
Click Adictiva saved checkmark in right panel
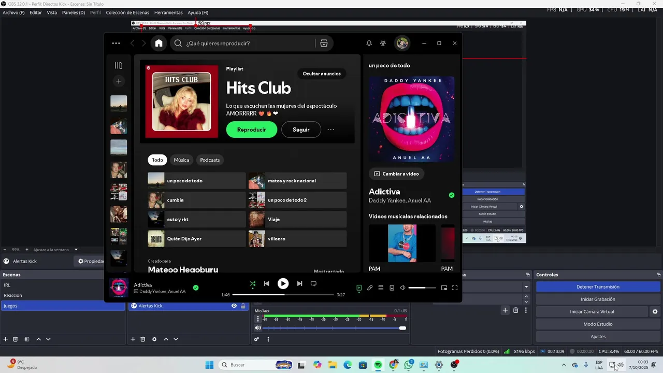[452, 195]
